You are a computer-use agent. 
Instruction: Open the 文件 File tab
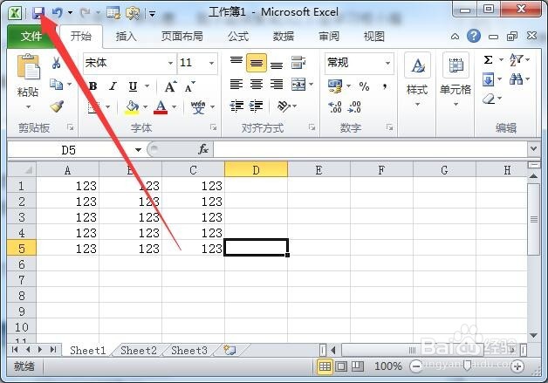click(31, 36)
